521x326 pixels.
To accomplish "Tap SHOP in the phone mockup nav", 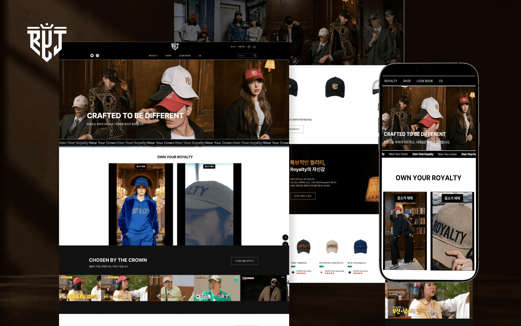I will click(x=407, y=81).
